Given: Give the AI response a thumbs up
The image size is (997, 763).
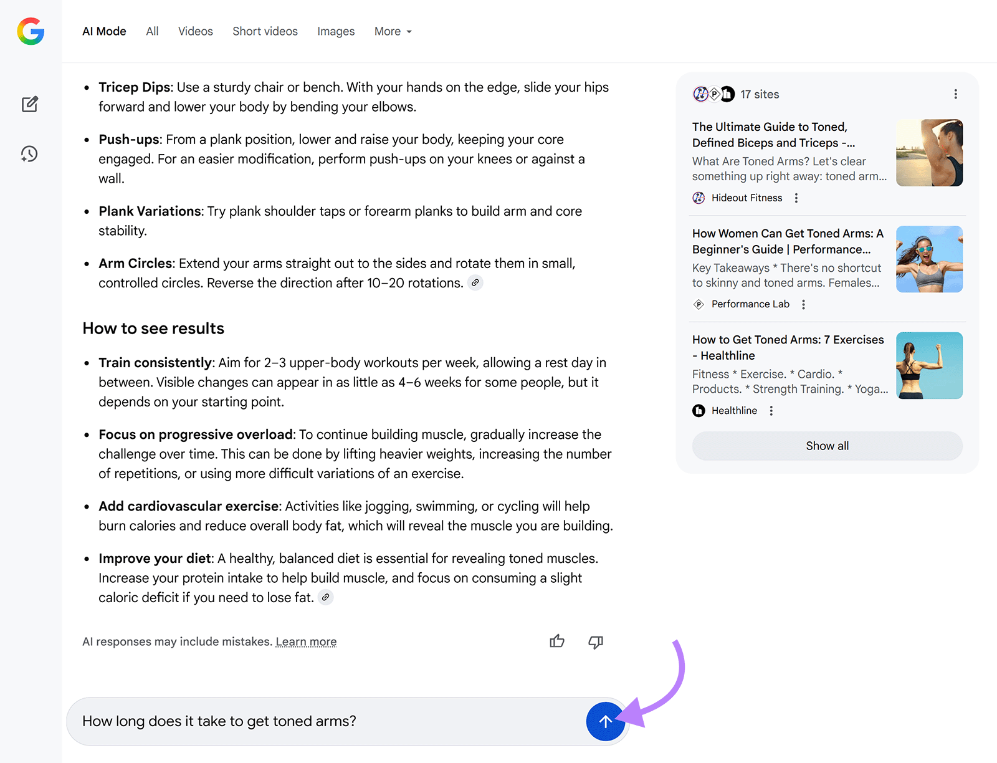Looking at the screenshot, I should pyautogui.click(x=556, y=641).
